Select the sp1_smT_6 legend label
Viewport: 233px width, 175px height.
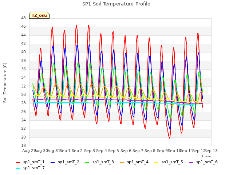point(207,162)
